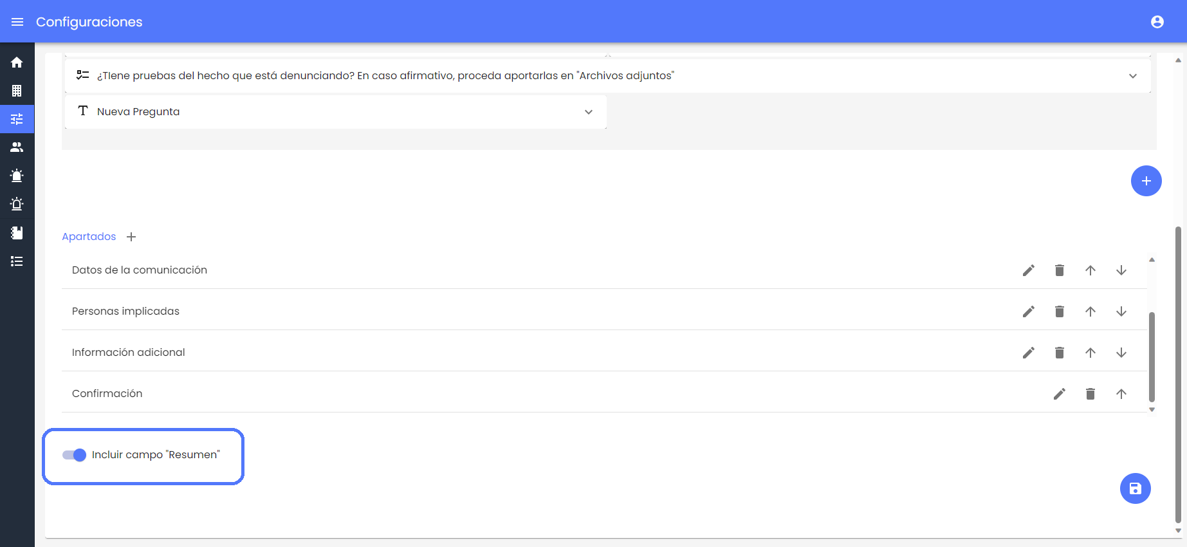Add a new Apartados section with plus
The width and height of the screenshot is (1187, 547).
(131, 237)
